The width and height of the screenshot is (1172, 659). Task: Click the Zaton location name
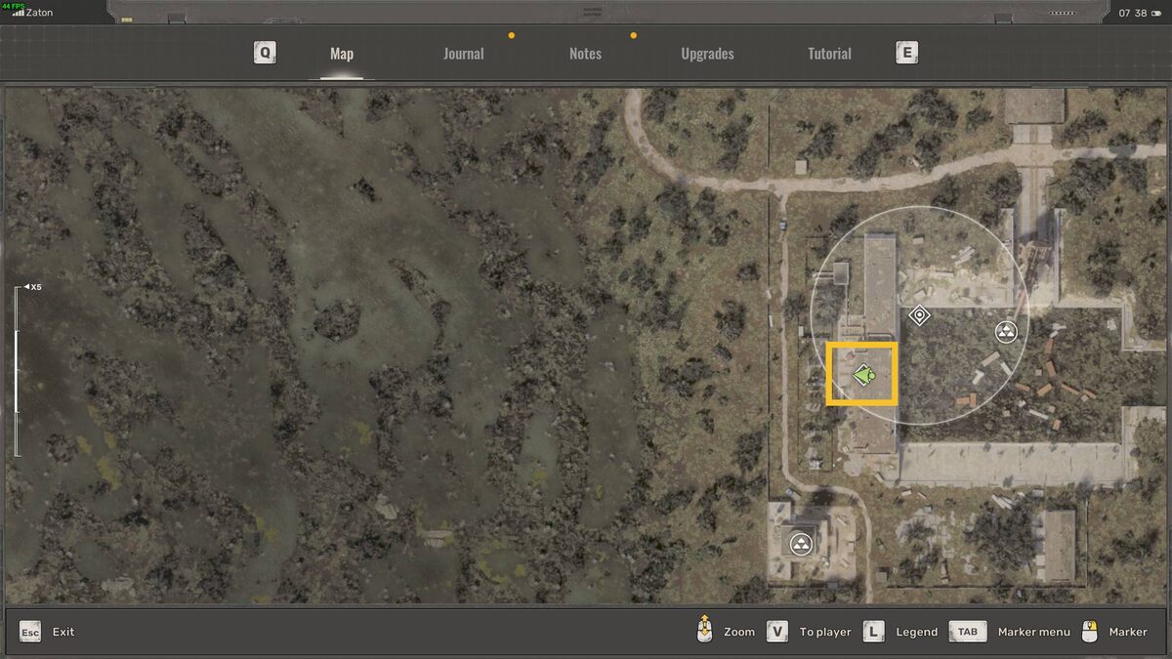tap(38, 13)
